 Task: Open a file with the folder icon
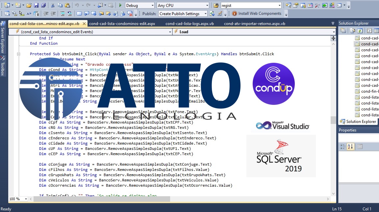(29, 5)
